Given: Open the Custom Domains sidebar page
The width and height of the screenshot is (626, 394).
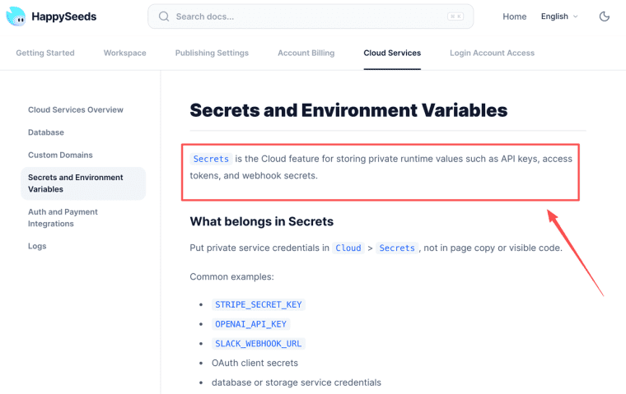Looking at the screenshot, I should [x=60, y=155].
